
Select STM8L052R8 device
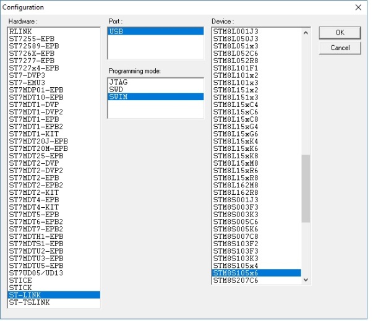pos(257,61)
